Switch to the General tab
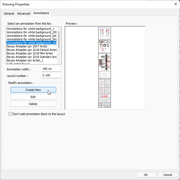Screen dimensions: 180x180 click(9, 14)
